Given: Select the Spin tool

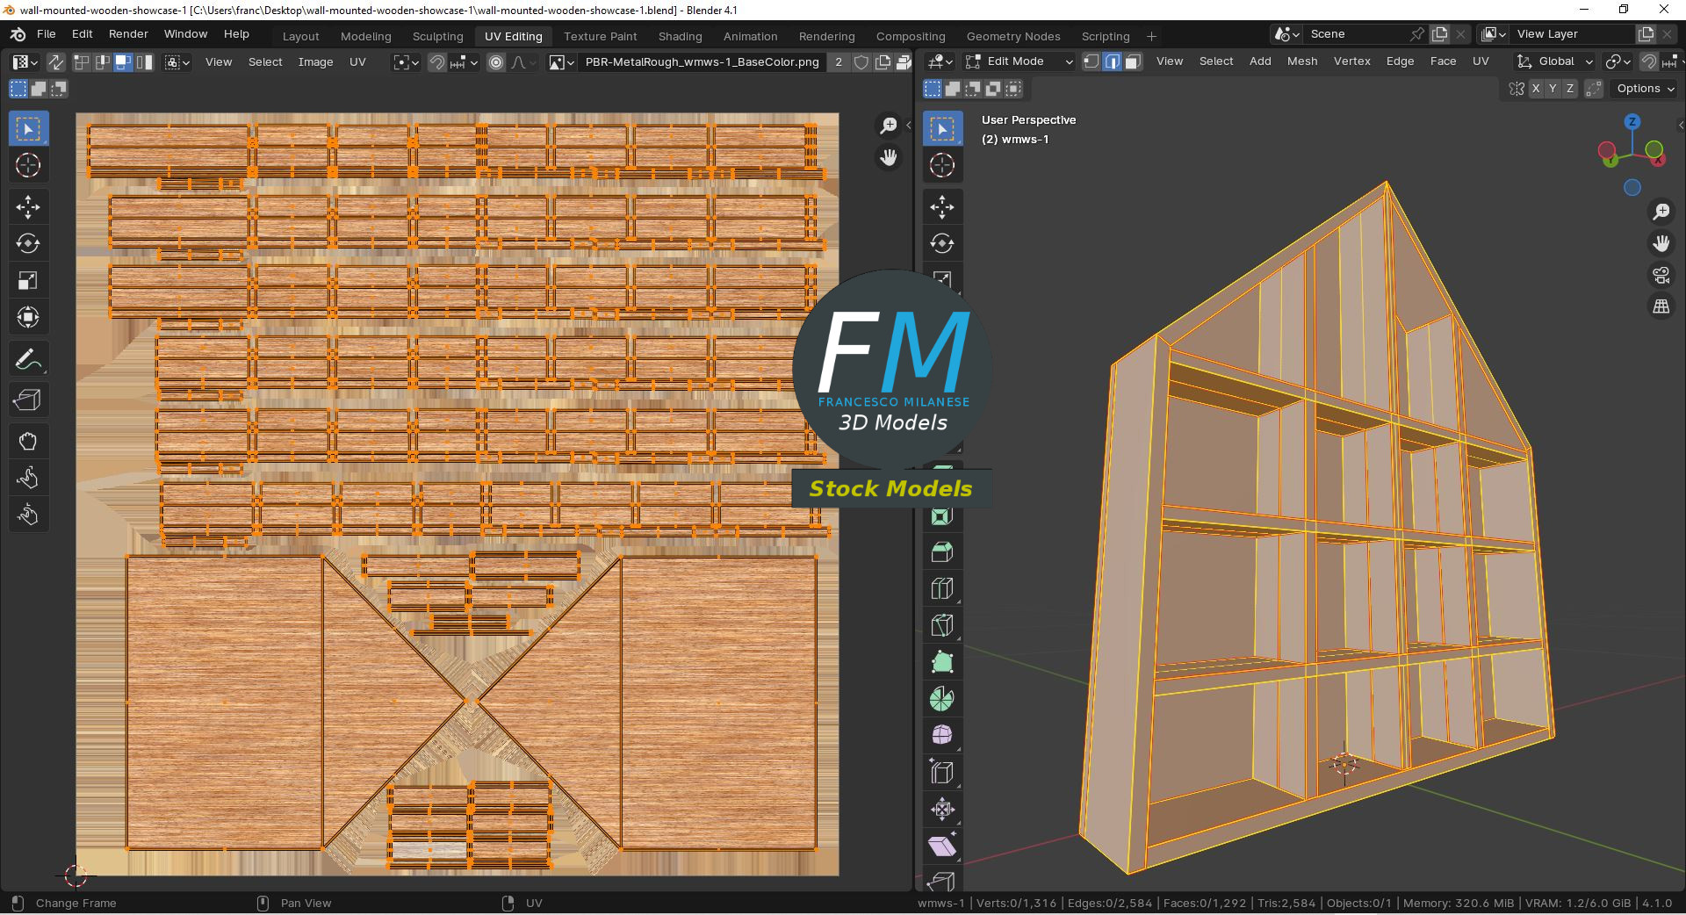Looking at the screenshot, I should [942, 699].
